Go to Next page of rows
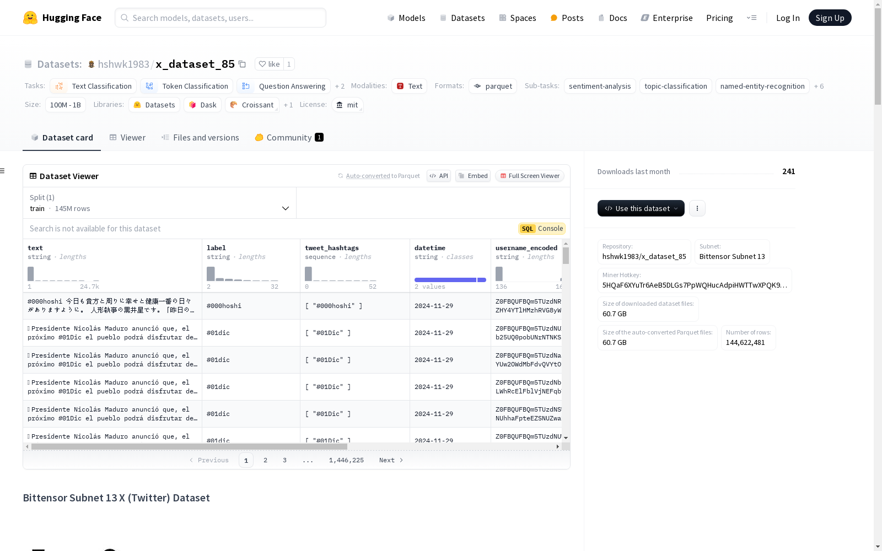Image resolution: width=882 pixels, height=551 pixels. [x=391, y=460]
